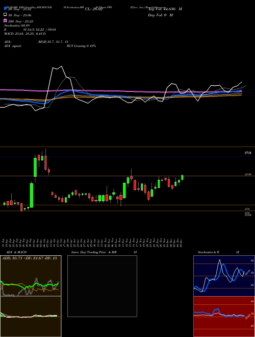This screenshot has width=255, height=337.
Task: Click the tall green candlestick at 30 Sep
Action: pos(32,195)
